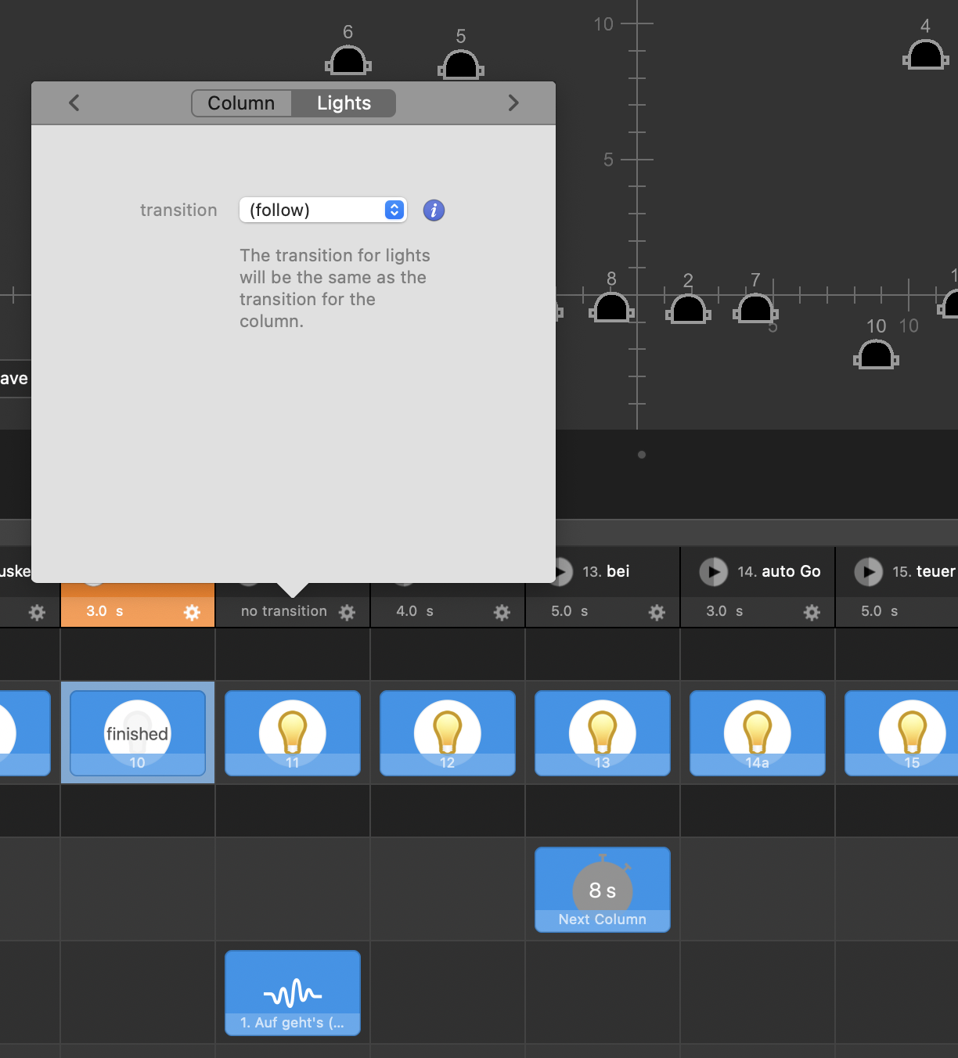This screenshot has height=1058, width=958.
Task: Select light cue block 13
Action: [603, 732]
